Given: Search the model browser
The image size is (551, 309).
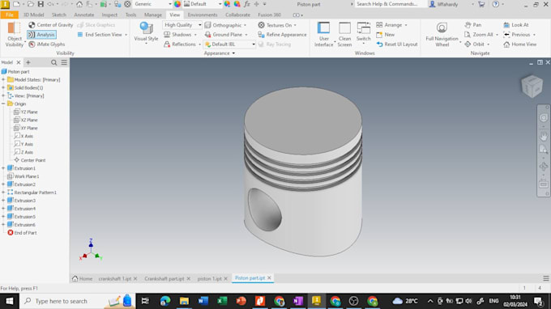Looking at the screenshot, I should [53, 62].
